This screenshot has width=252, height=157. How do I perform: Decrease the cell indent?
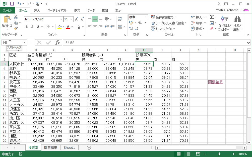pos(107,27)
